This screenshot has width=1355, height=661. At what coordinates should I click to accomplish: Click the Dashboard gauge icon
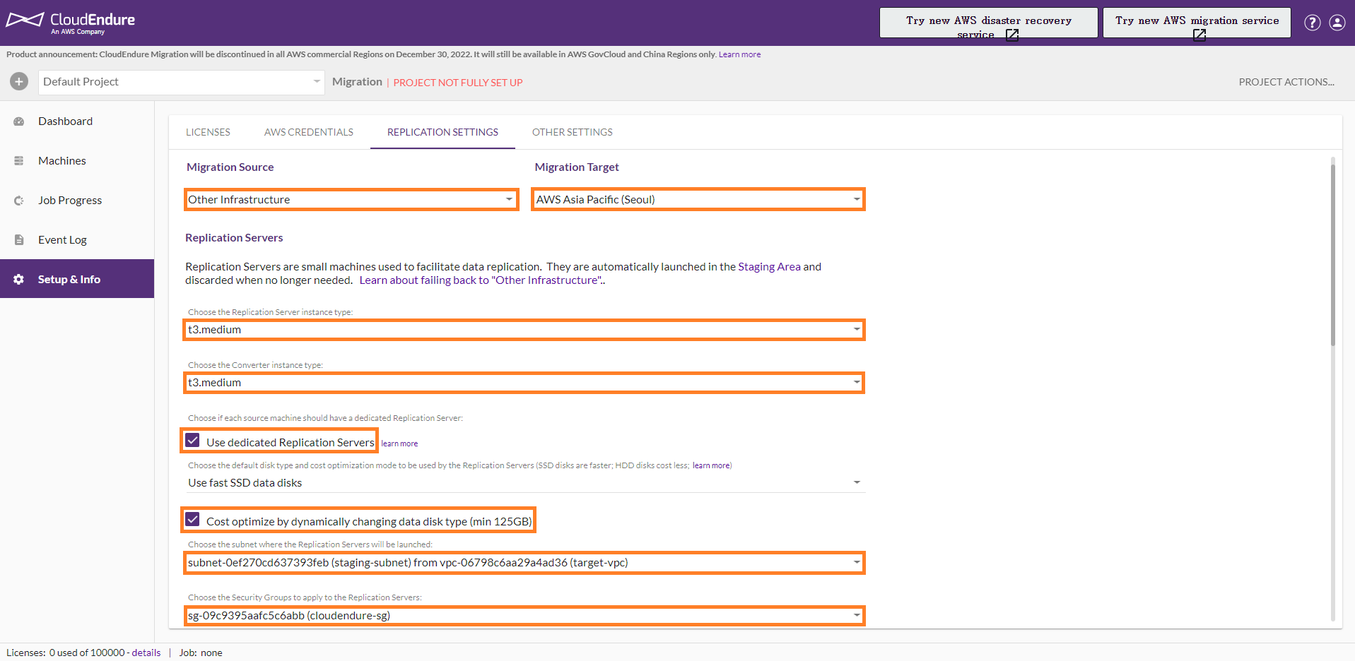tap(19, 121)
